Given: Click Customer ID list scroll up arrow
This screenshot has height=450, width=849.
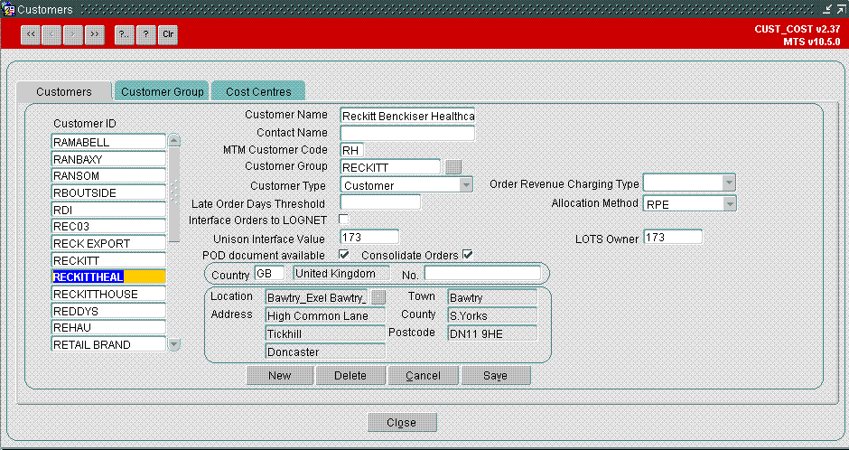Looking at the screenshot, I should pos(173,141).
